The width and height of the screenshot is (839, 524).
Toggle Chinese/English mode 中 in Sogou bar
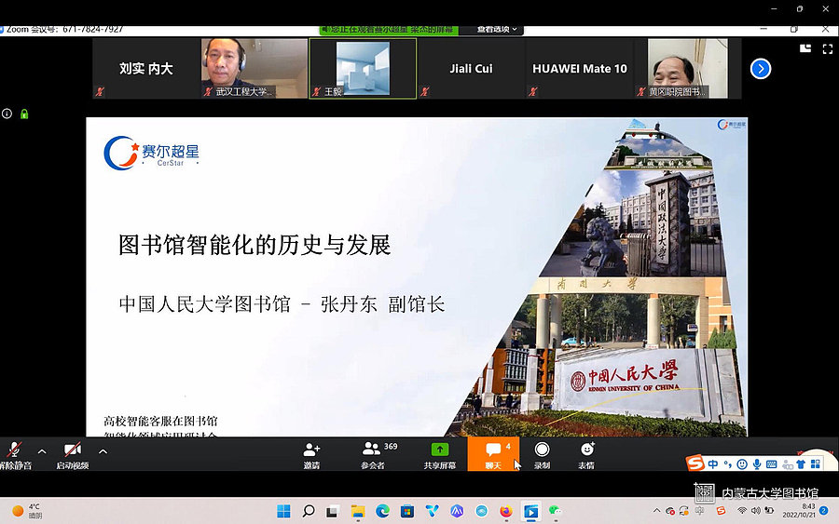[x=713, y=464]
